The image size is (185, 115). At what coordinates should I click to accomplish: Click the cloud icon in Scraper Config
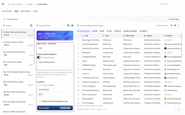pyautogui.click(x=72, y=26)
